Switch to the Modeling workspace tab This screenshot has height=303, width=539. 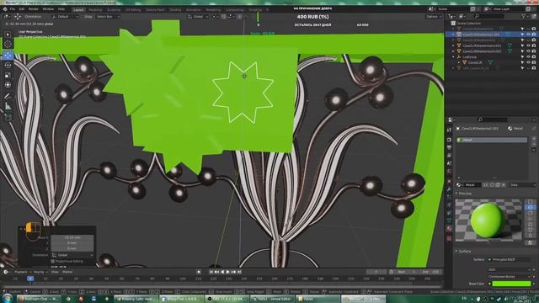(x=95, y=9)
